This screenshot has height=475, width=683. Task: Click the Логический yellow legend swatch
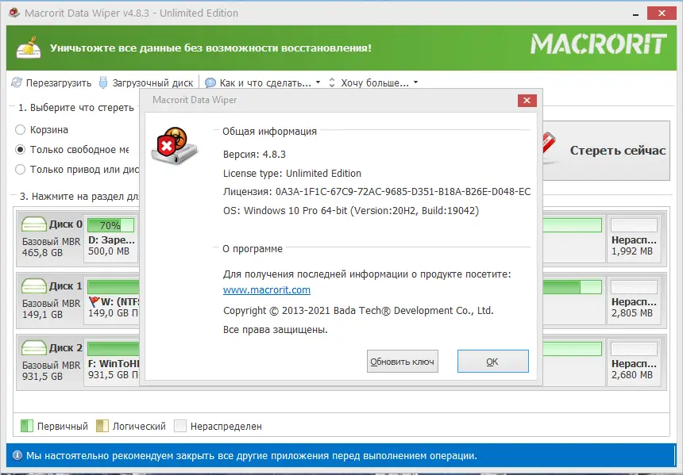(x=102, y=426)
